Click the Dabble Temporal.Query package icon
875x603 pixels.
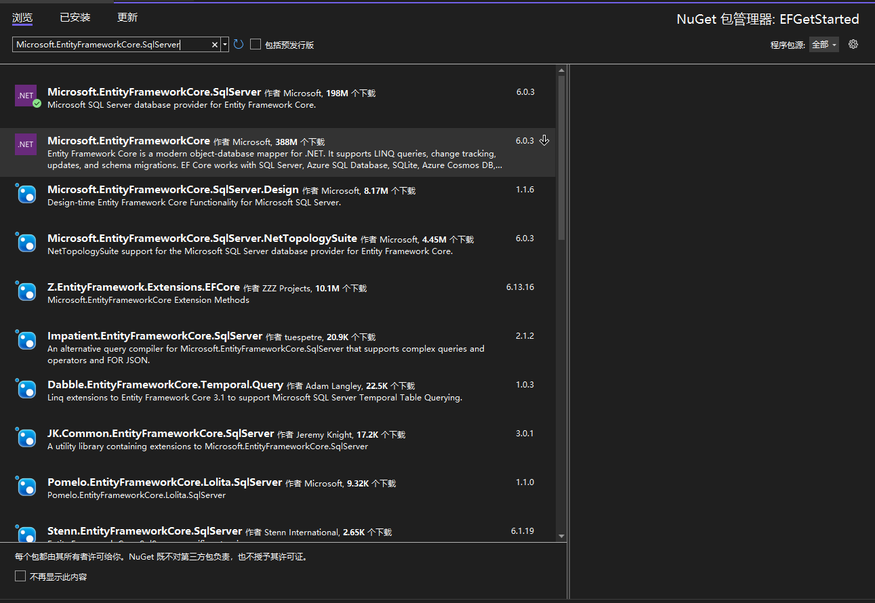[26, 389]
